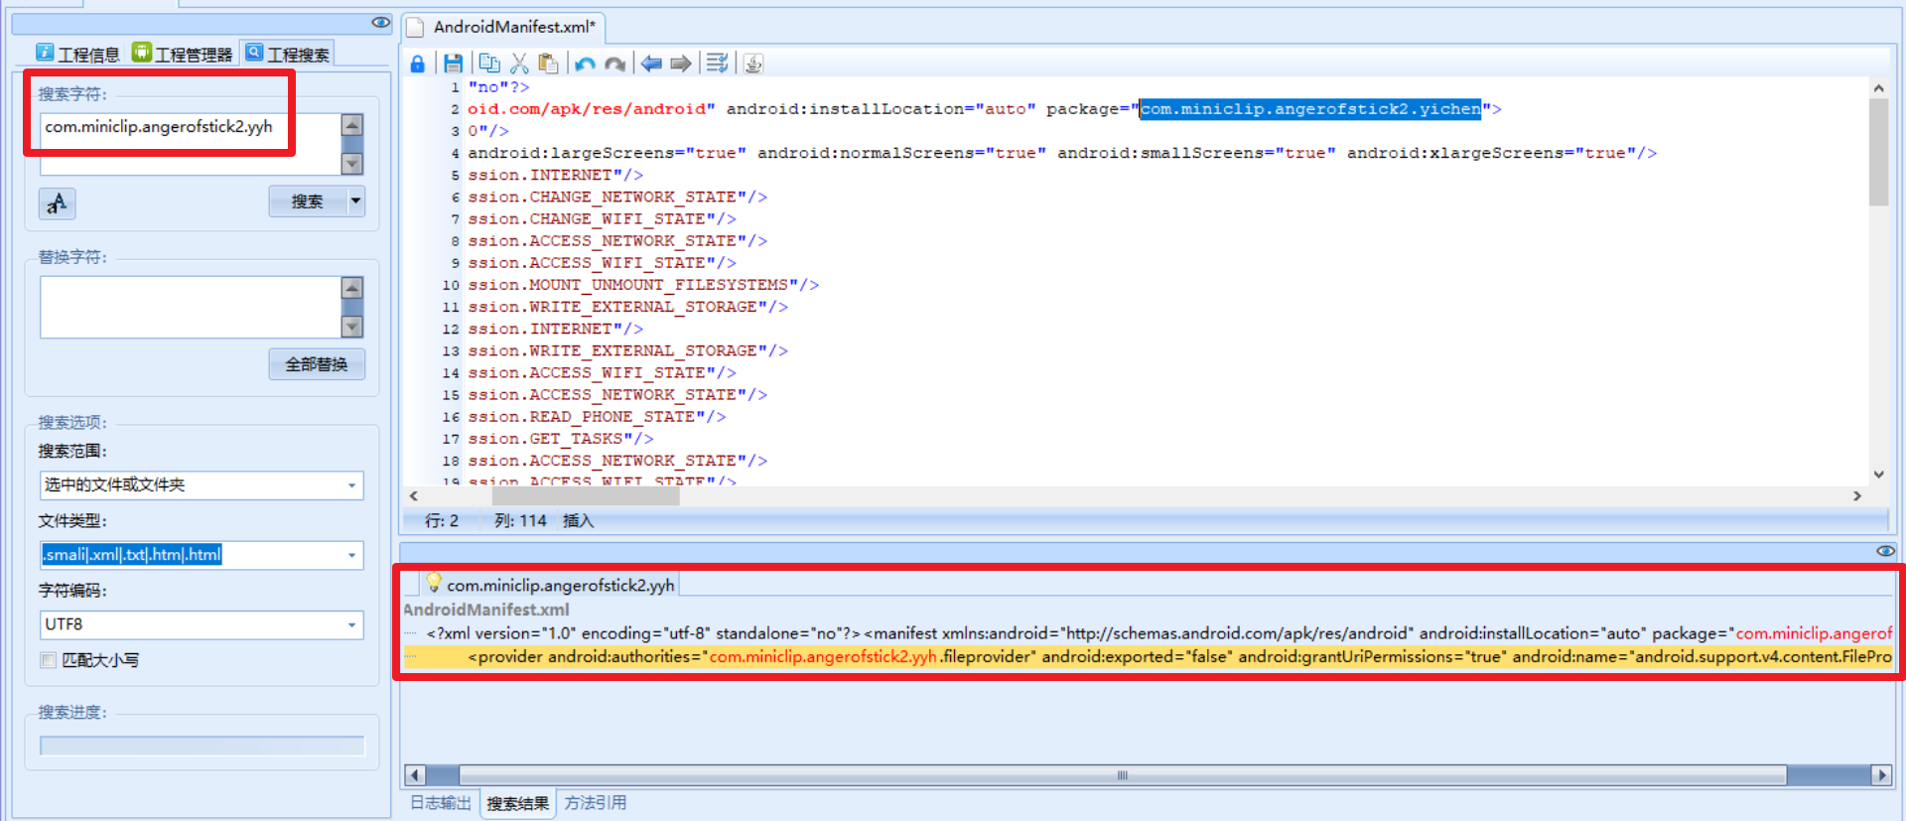
Task: Click the AndroidManifest.xml search results header
Action: (486, 610)
